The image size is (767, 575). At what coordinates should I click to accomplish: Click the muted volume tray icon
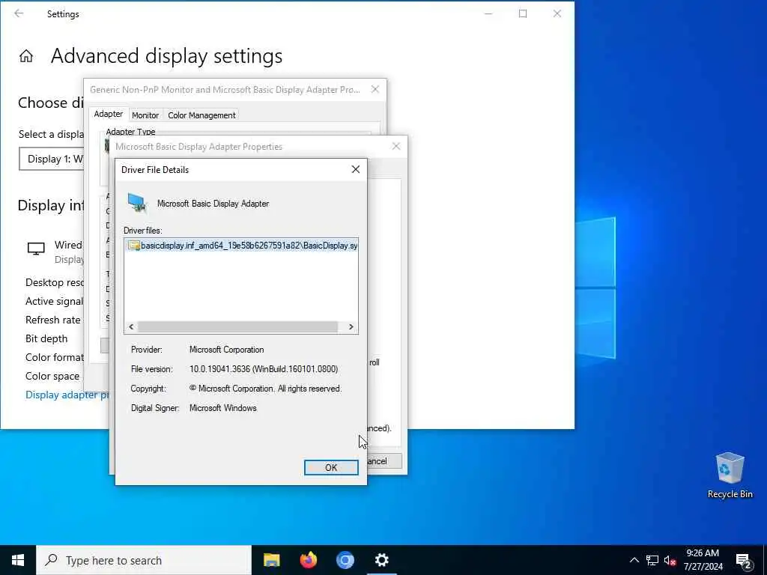tap(670, 560)
